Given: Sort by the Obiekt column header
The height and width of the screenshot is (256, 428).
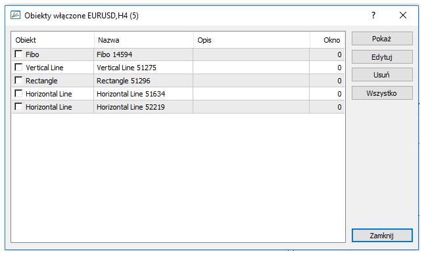Looking at the screenshot, I should (53, 40).
